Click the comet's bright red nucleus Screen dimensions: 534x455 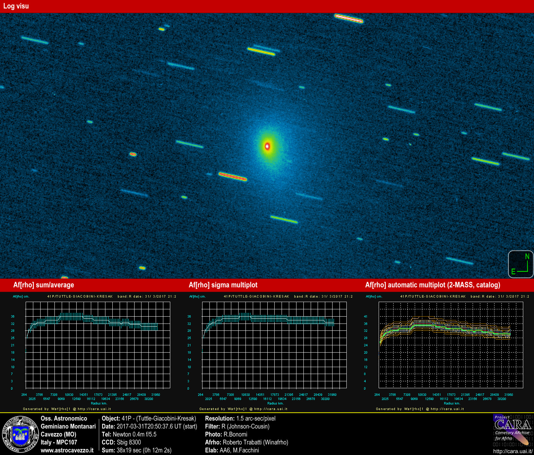267,146
